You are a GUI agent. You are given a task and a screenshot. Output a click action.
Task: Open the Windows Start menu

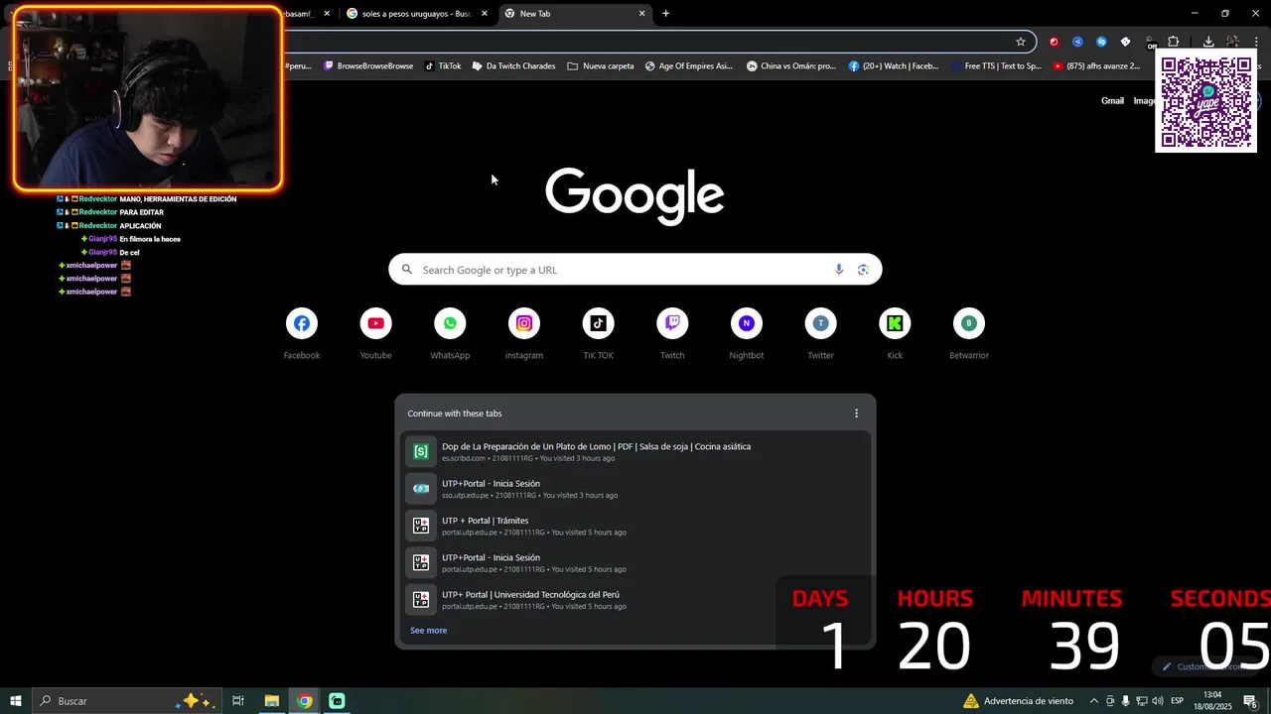point(16,701)
